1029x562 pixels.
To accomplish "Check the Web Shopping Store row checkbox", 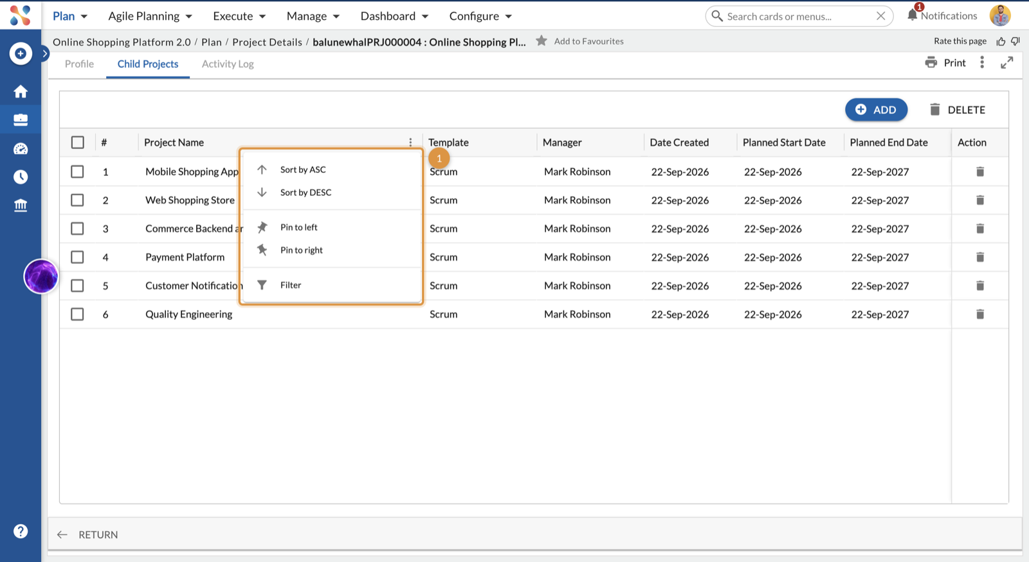I will (77, 200).
